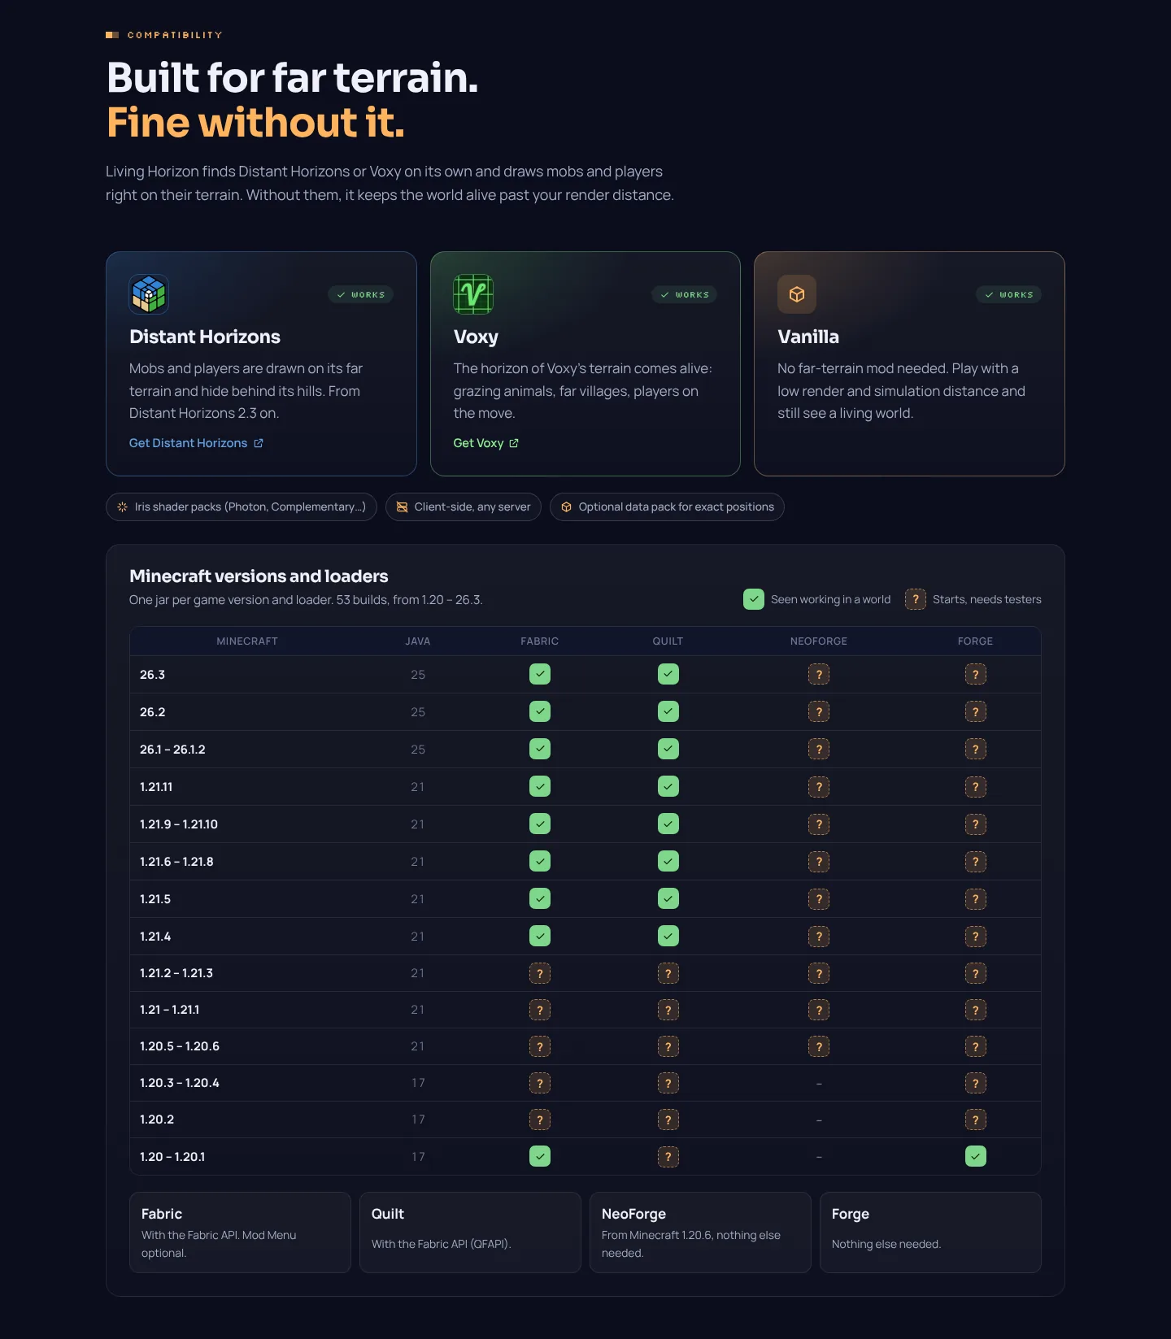Open the Get Distant Horizons link

(x=196, y=443)
